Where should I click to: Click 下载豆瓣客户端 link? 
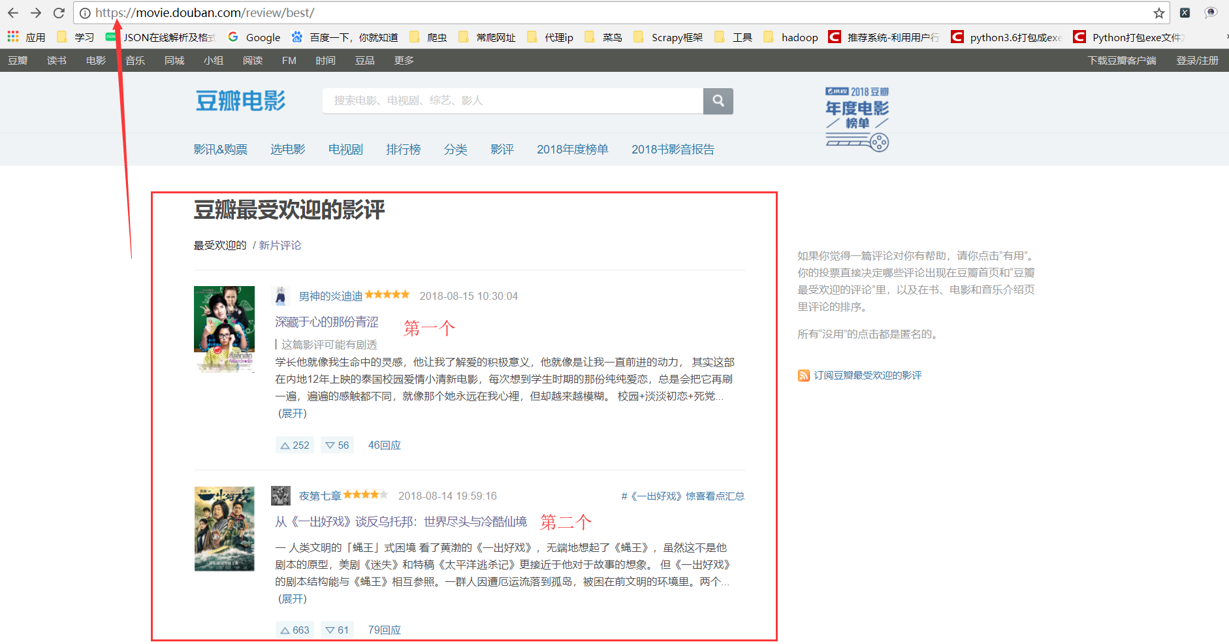pyautogui.click(x=1122, y=60)
